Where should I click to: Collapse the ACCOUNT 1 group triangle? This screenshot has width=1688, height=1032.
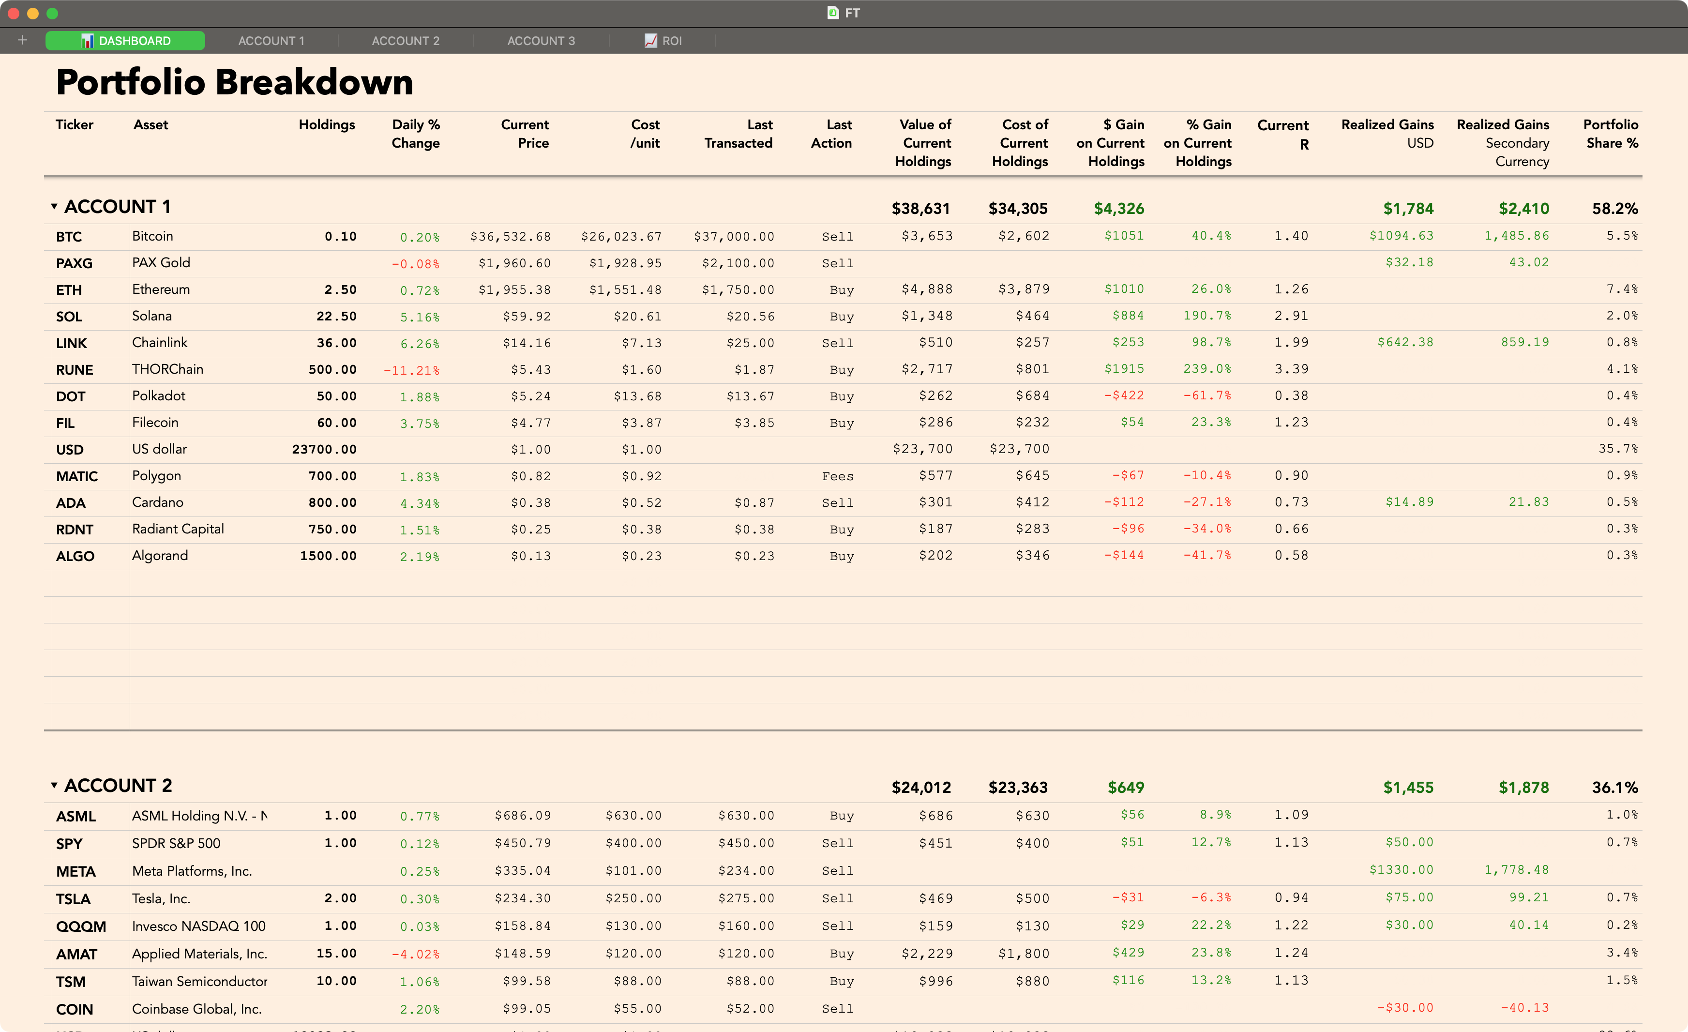click(54, 206)
